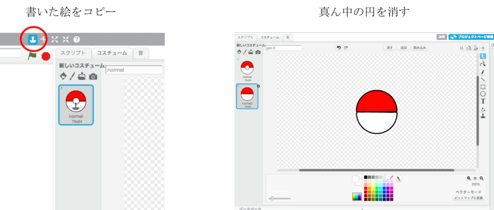Select the blue Duplicate stamp icon in left screenshot
The image size is (494, 210).
coord(32,39)
